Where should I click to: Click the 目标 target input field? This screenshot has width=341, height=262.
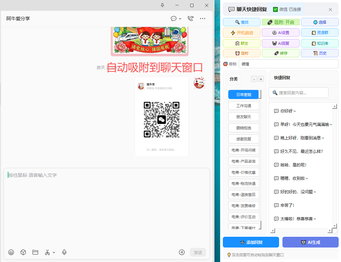point(288,64)
